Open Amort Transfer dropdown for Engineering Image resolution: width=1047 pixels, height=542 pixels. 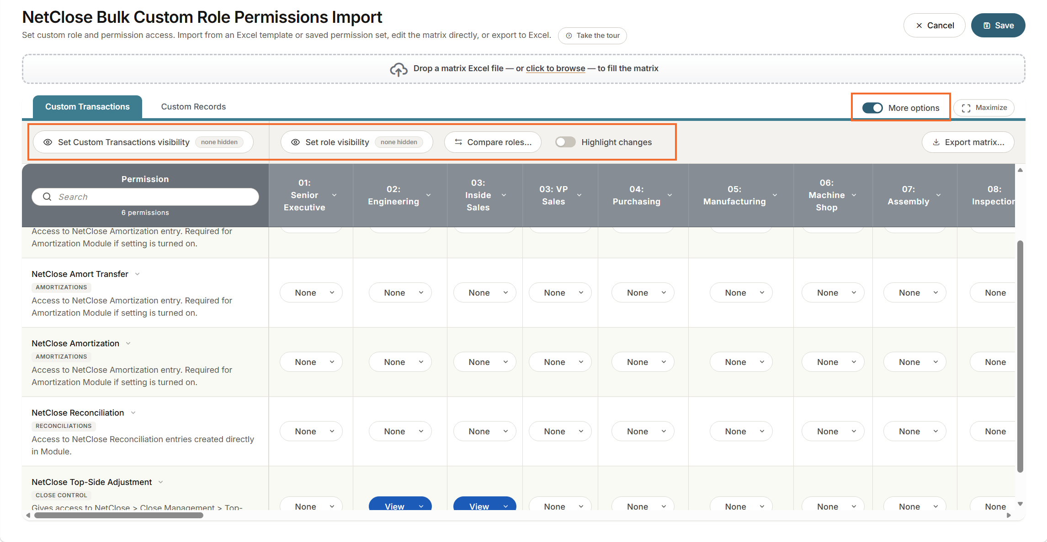coord(400,293)
